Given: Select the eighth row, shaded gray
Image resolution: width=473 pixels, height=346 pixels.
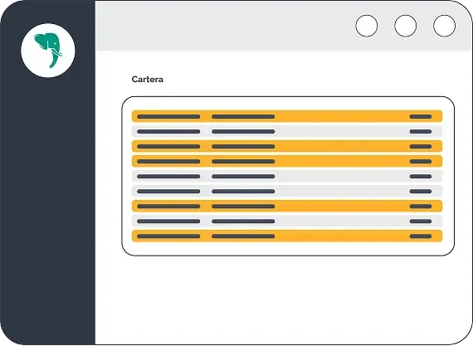Looking at the screenshot, I should point(287,221).
